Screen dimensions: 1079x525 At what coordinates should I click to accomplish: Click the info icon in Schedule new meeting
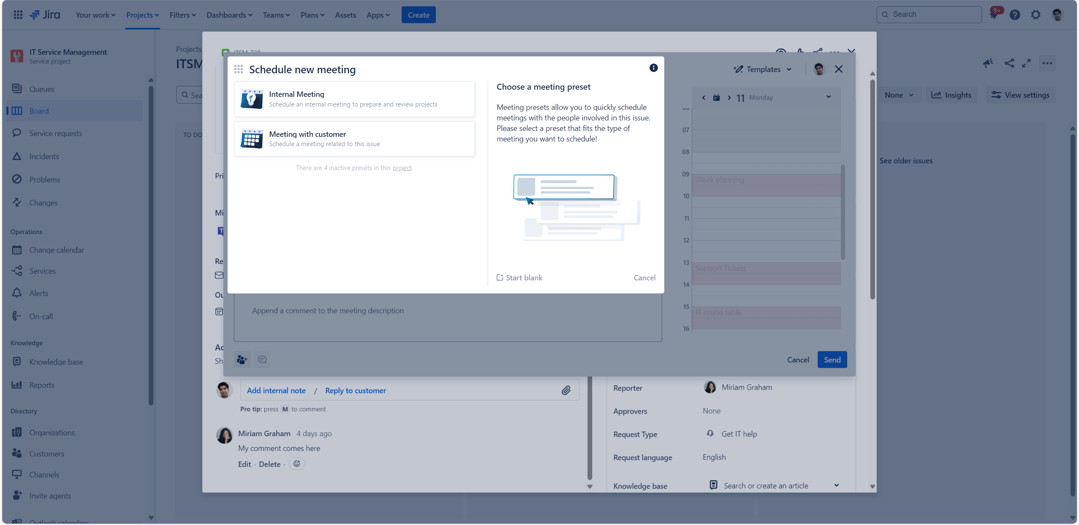coord(653,68)
